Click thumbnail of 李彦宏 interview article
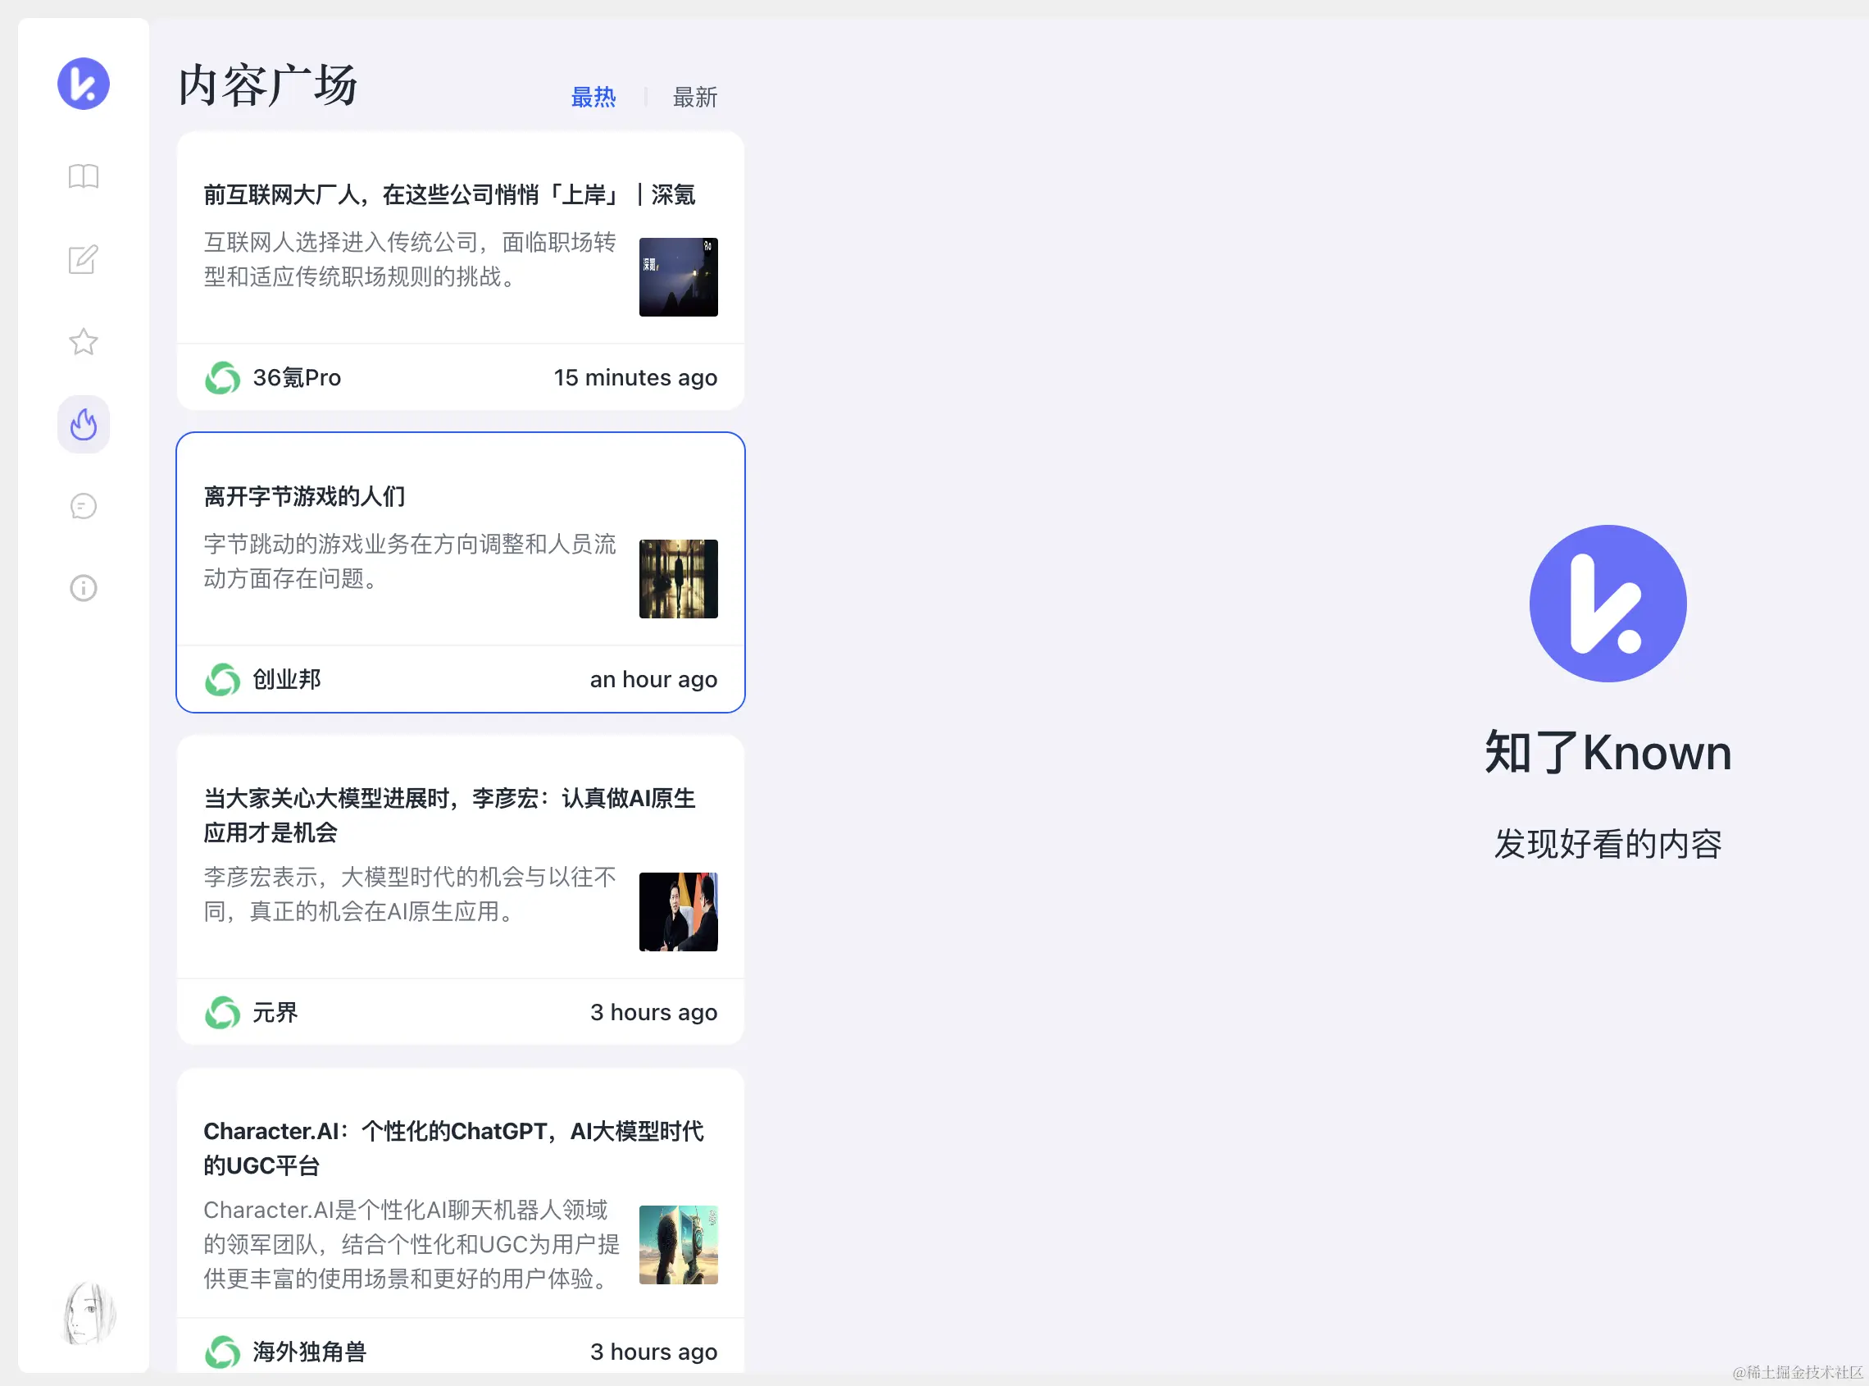This screenshot has height=1386, width=1869. 679,912
